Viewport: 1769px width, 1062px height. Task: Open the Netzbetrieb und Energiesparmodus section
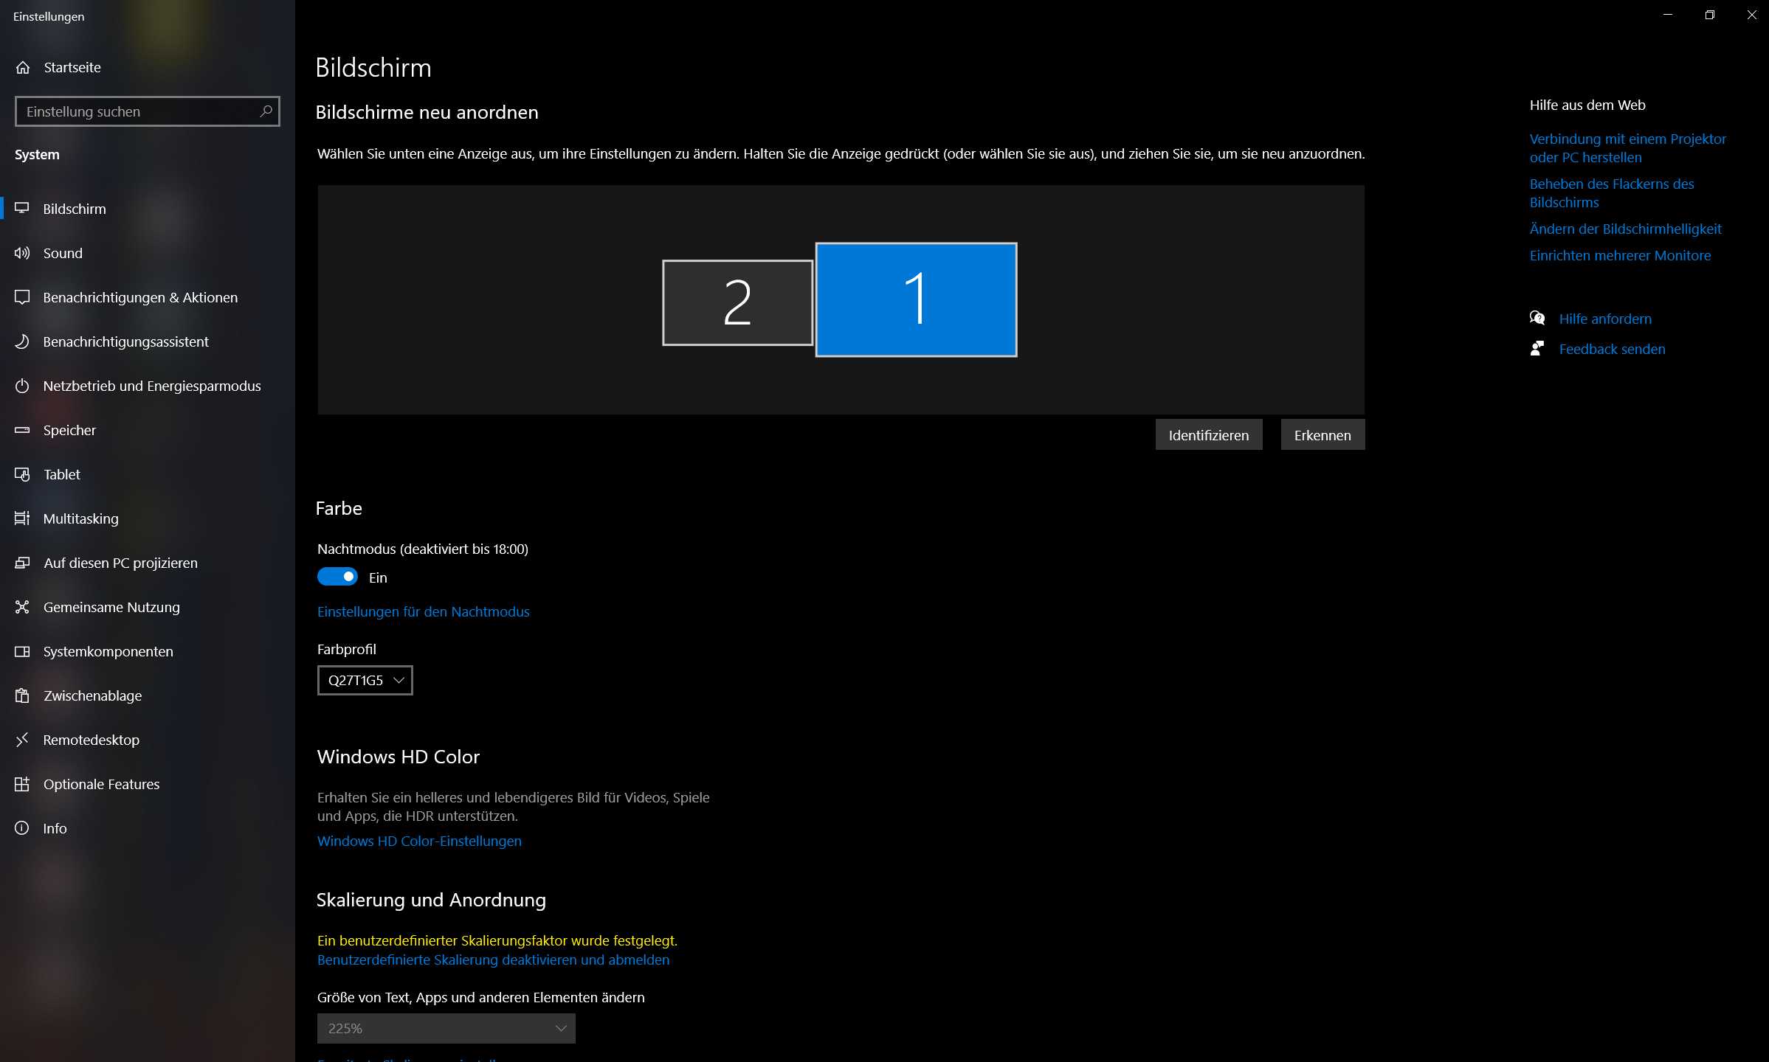(x=151, y=386)
